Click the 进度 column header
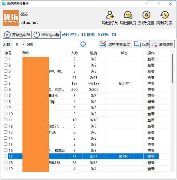The height and width of the screenshot is (180, 177). click(x=94, y=53)
